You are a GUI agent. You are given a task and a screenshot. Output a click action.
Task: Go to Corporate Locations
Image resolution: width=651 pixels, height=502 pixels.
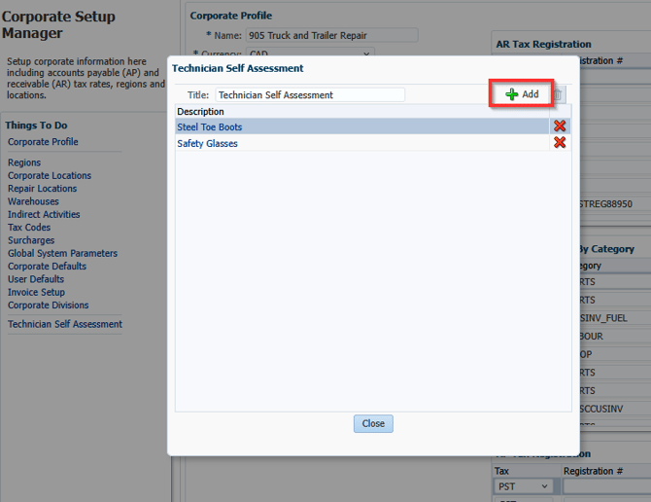point(50,176)
